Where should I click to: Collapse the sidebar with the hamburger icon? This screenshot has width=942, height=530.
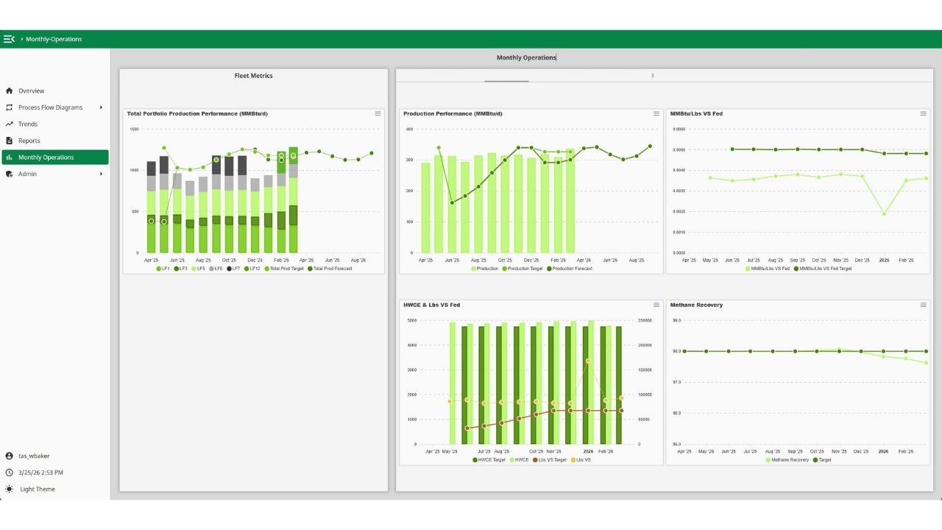[x=9, y=39]
